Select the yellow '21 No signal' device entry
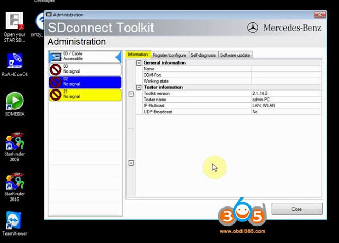Image resolution: width=339 pixels, height=243 pixels. 85,95
